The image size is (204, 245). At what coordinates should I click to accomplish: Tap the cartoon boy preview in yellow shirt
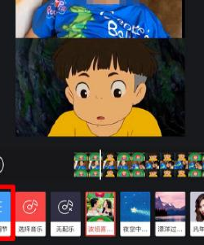point(100,87)
